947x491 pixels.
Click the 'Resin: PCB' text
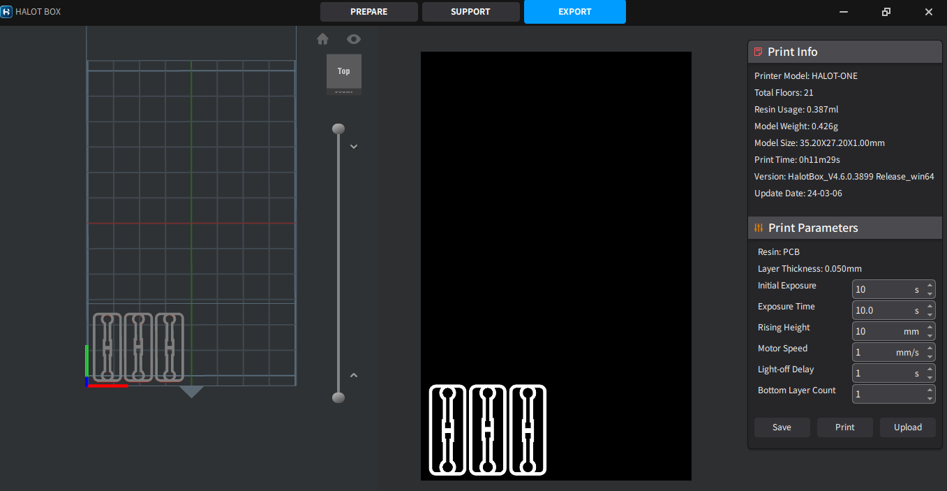tap(778, 251)
